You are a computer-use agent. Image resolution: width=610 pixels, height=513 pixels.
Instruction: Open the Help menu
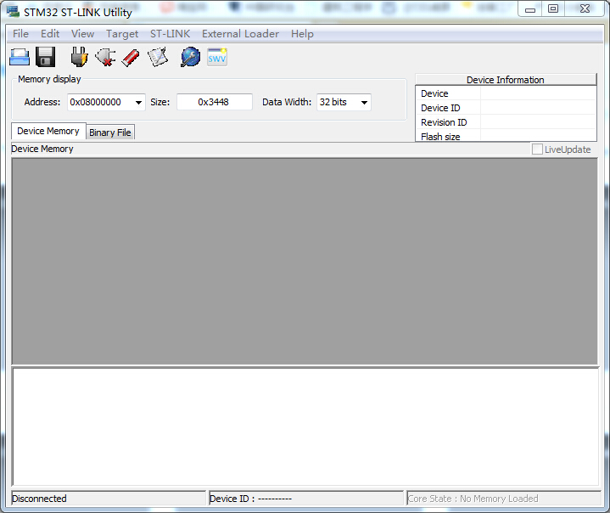click(x=302, y=34)
